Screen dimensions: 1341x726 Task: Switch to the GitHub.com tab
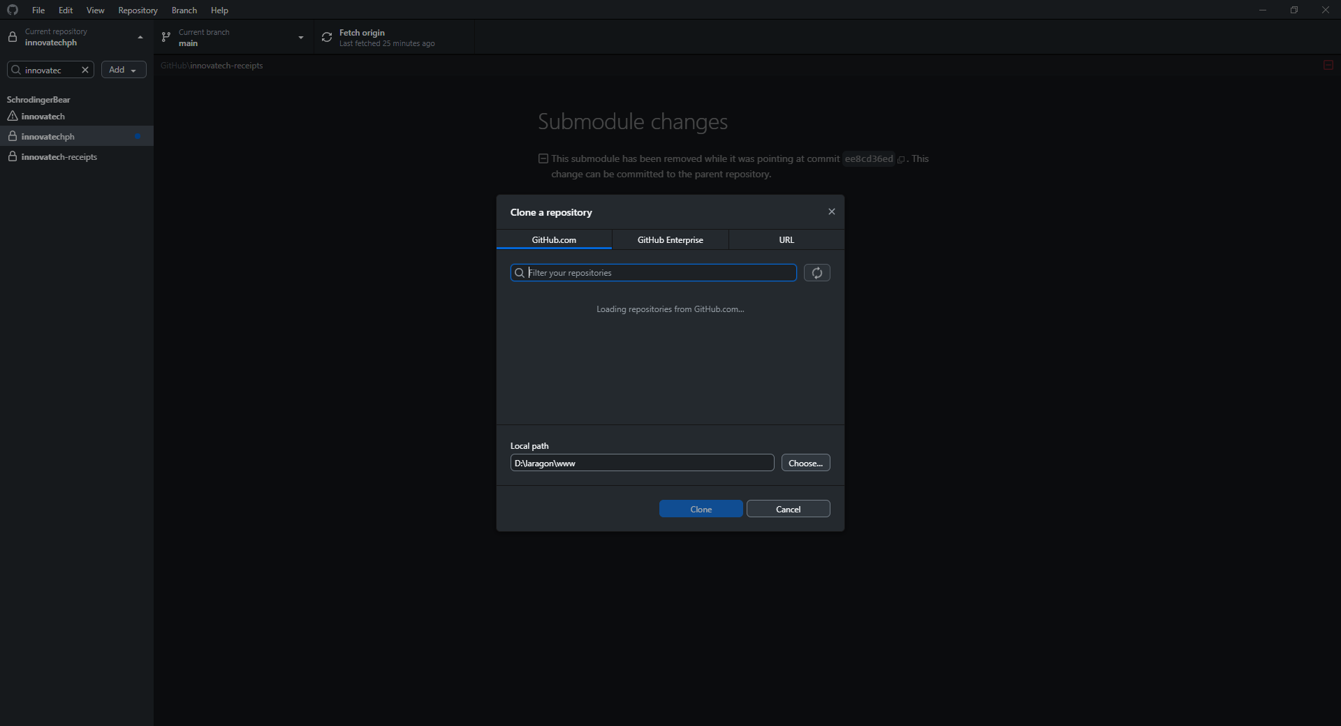554,239
